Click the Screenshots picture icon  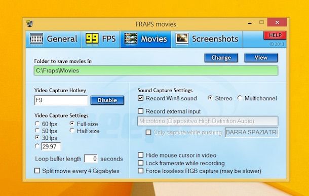click(x=182, y=38)
